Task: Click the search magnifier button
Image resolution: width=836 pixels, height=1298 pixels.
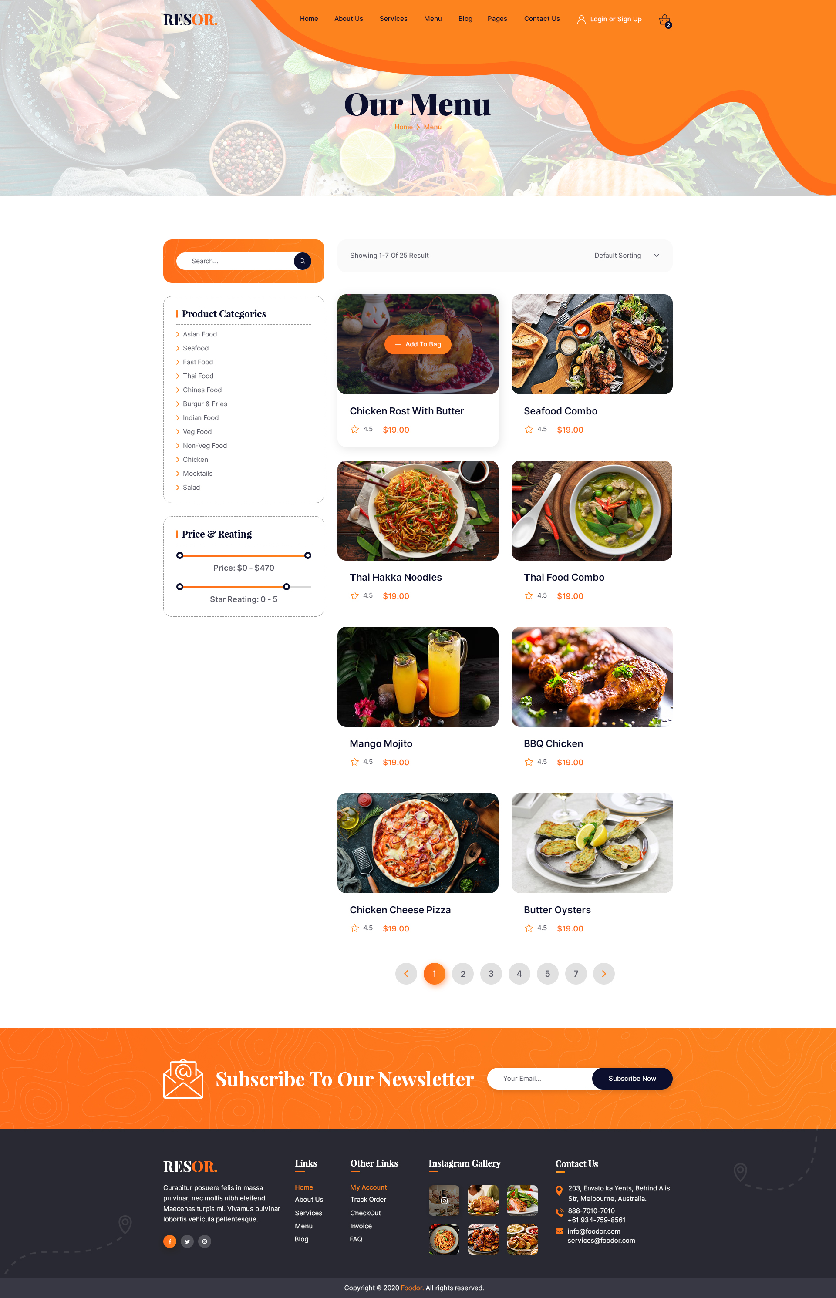Action: [302, 261]
